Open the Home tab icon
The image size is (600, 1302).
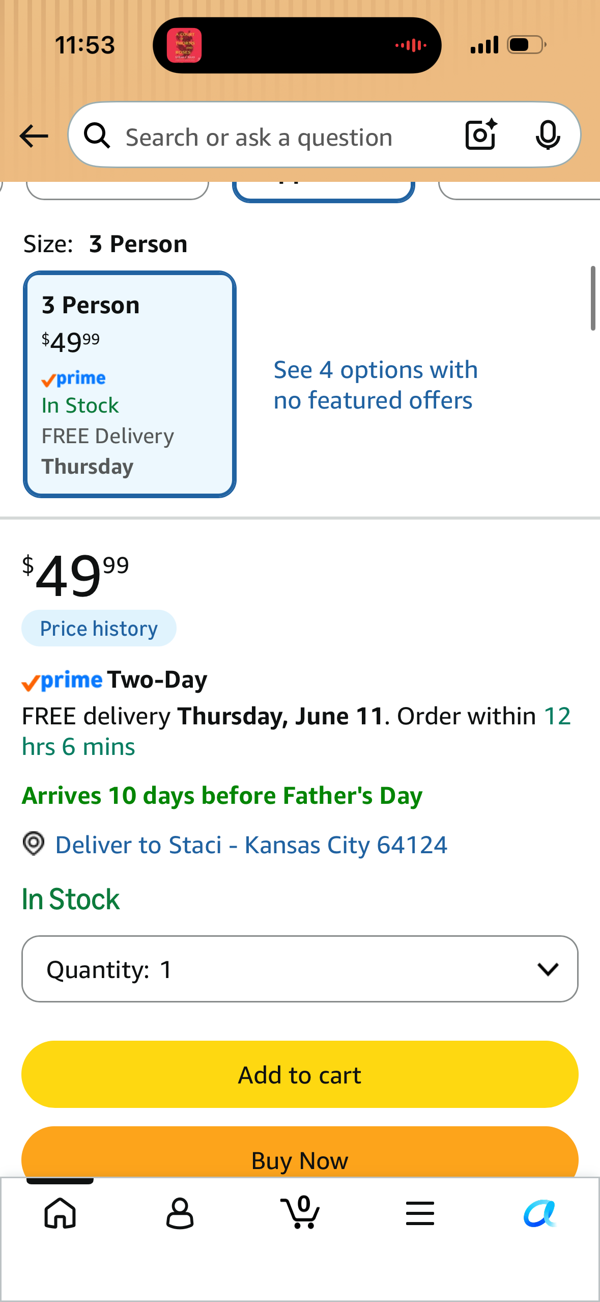60,1213
